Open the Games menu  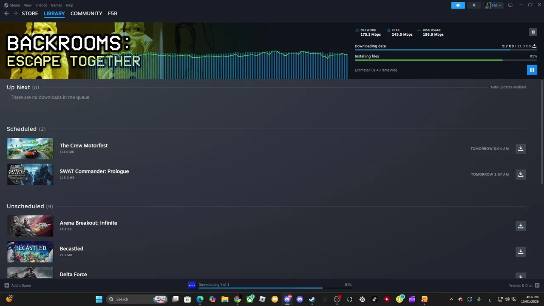(56, 5)
